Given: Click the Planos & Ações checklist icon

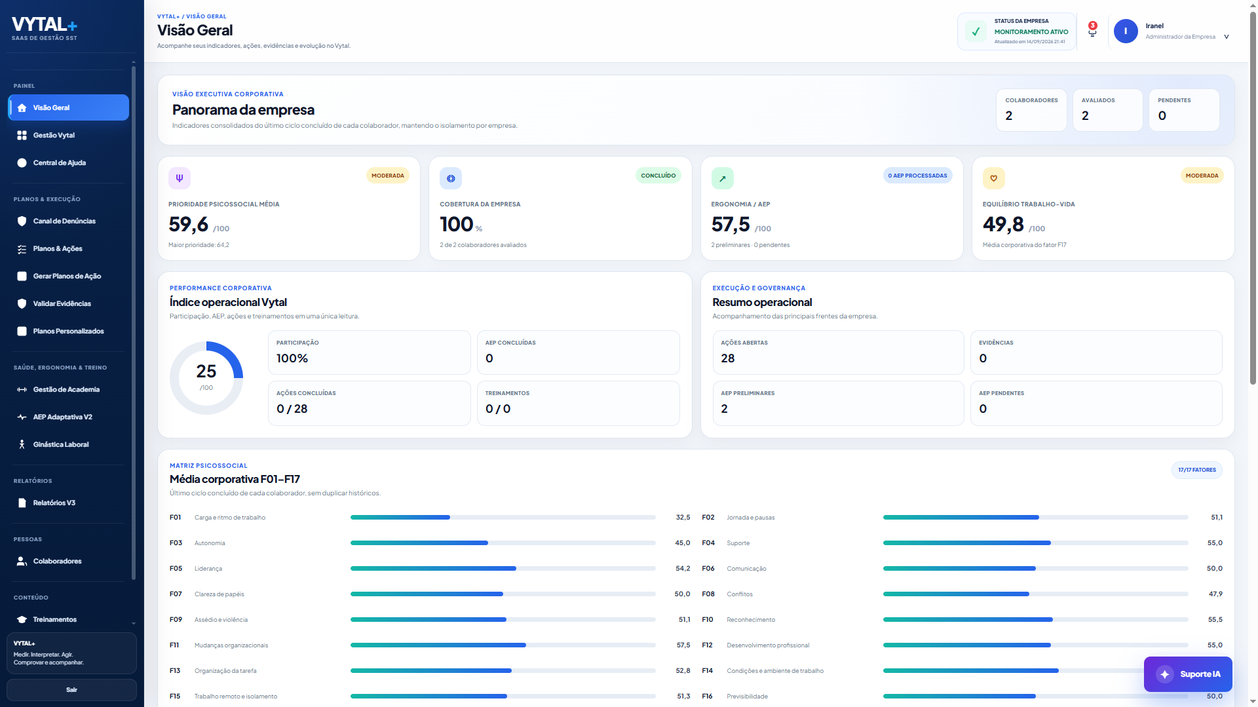Looking at the screenshot, I should 22,249.
